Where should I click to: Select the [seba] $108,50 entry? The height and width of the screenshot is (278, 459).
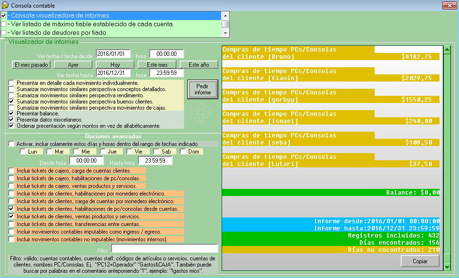[331, 139]
